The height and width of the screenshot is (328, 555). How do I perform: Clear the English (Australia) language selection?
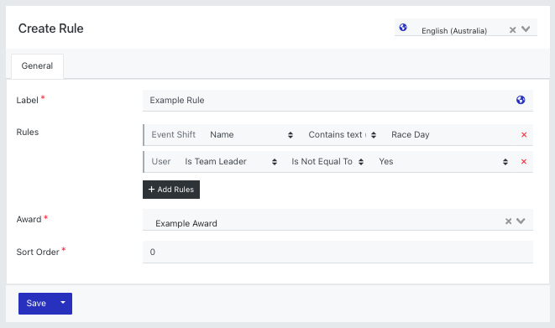(x=512, y=30)
